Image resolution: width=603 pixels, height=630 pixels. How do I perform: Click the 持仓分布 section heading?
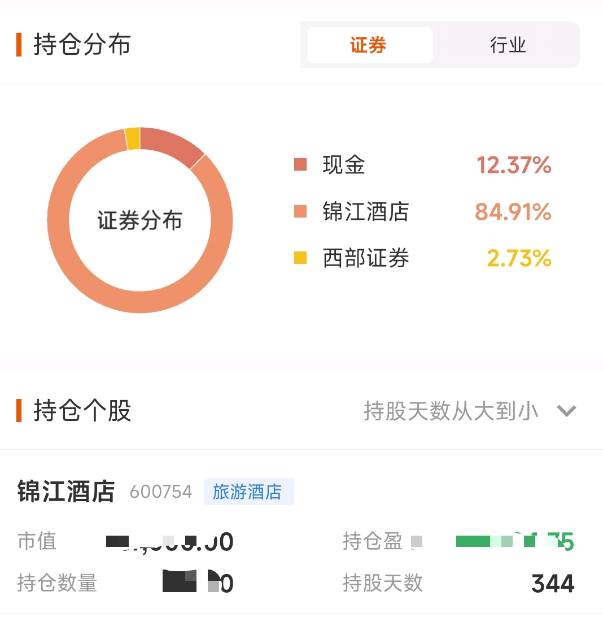pos(82,45)
